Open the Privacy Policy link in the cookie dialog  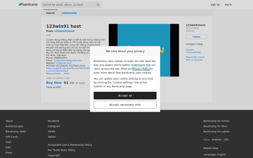tap(141, 69)
